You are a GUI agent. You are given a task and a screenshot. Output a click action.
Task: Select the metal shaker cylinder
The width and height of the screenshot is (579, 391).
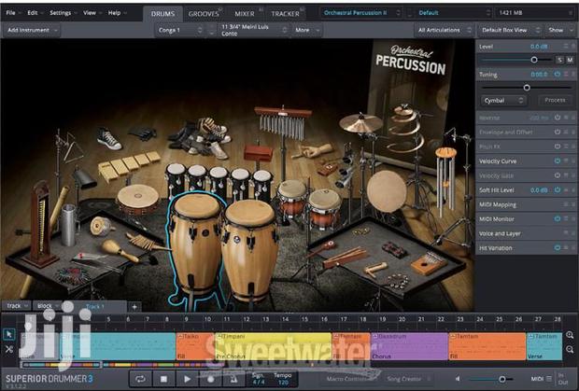68,225
